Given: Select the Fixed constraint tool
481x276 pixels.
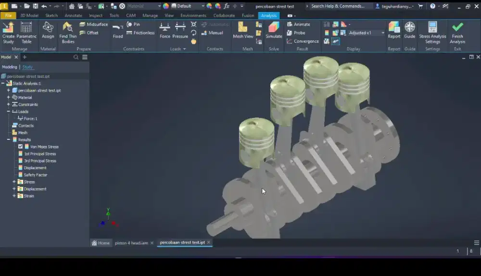Looking at the screenshot, I should pyautogui.click(x=118, y=30).
